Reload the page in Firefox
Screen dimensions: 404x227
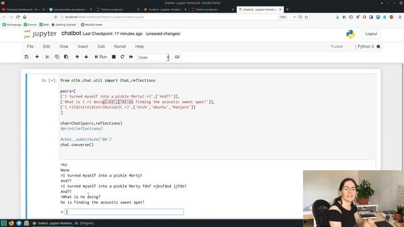pyautogui.click(x=18, y=17)
